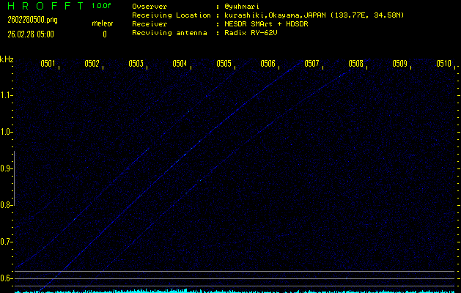Click the kHz axis unit label

(7, 59)
